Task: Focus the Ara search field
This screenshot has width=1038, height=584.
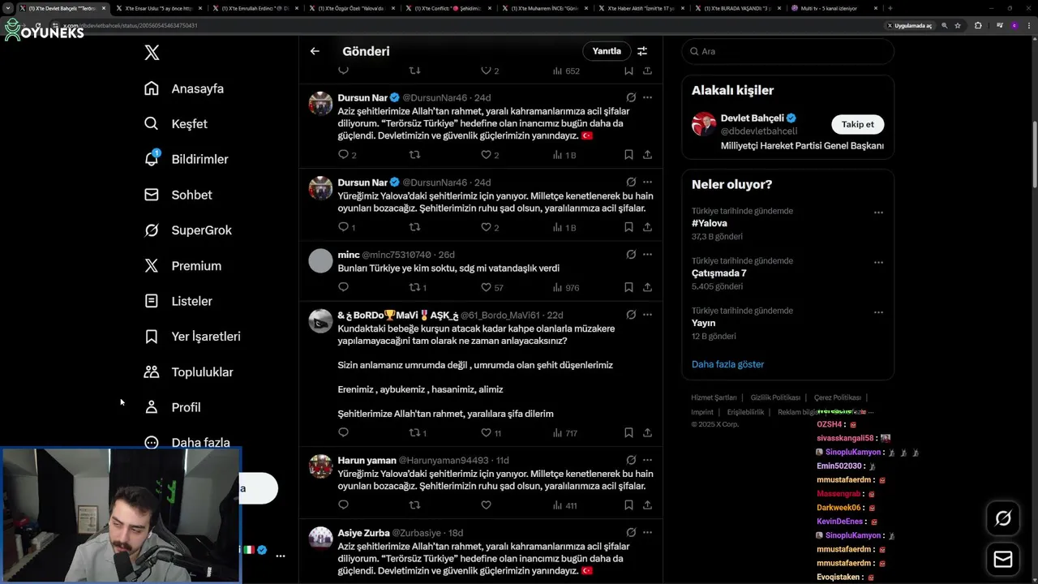Action: click(787, 51)
